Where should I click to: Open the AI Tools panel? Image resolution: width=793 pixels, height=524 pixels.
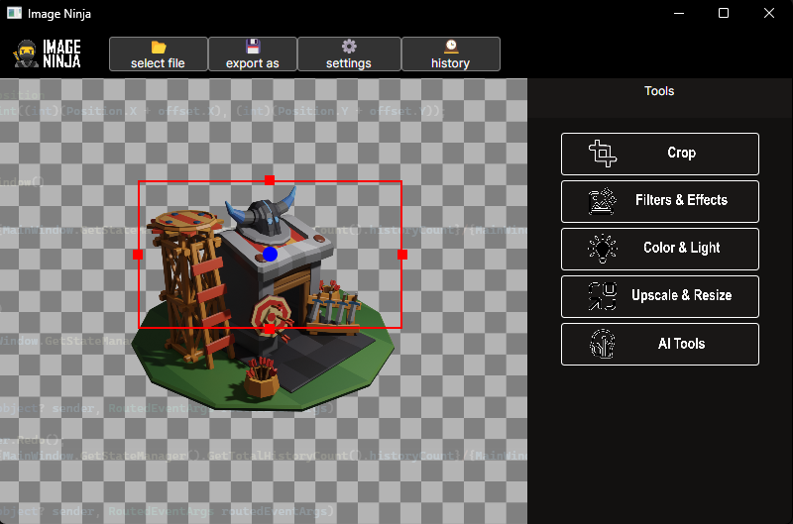tap(660, 344)
